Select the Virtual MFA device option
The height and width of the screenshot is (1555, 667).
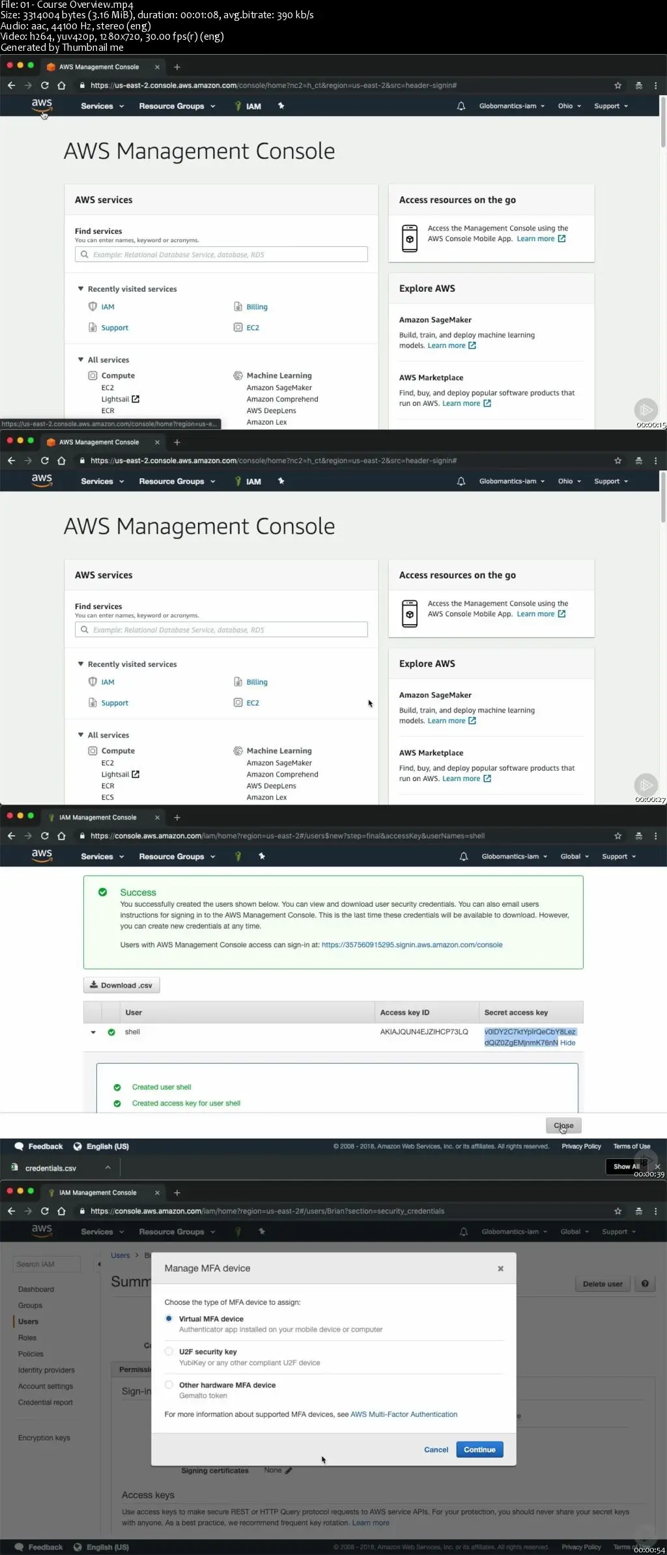[x=169, y=1319]
